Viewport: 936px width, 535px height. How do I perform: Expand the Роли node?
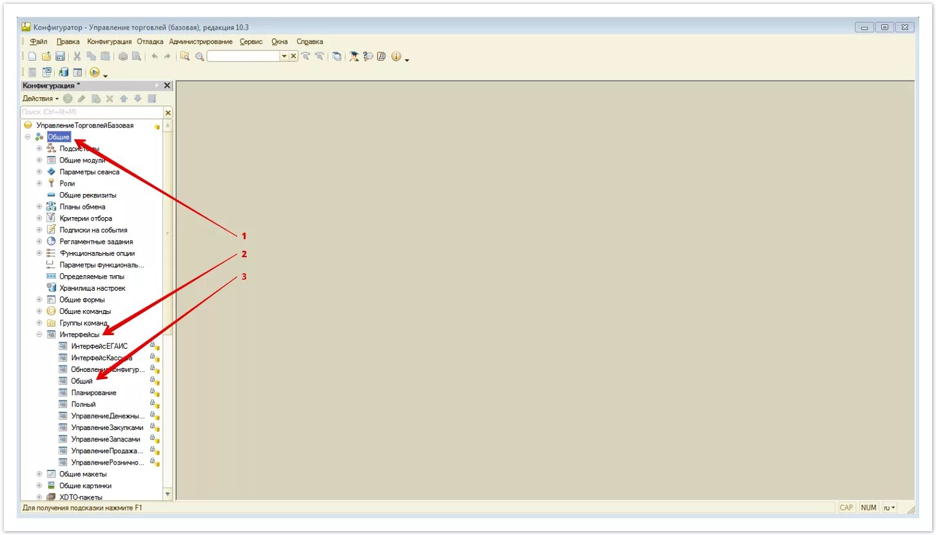[39, 184]
